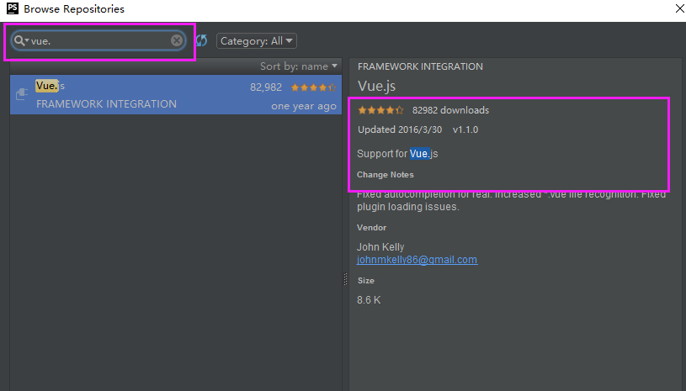
Task: Click the star rating in Vue.js row
Action: coord(313,87)
